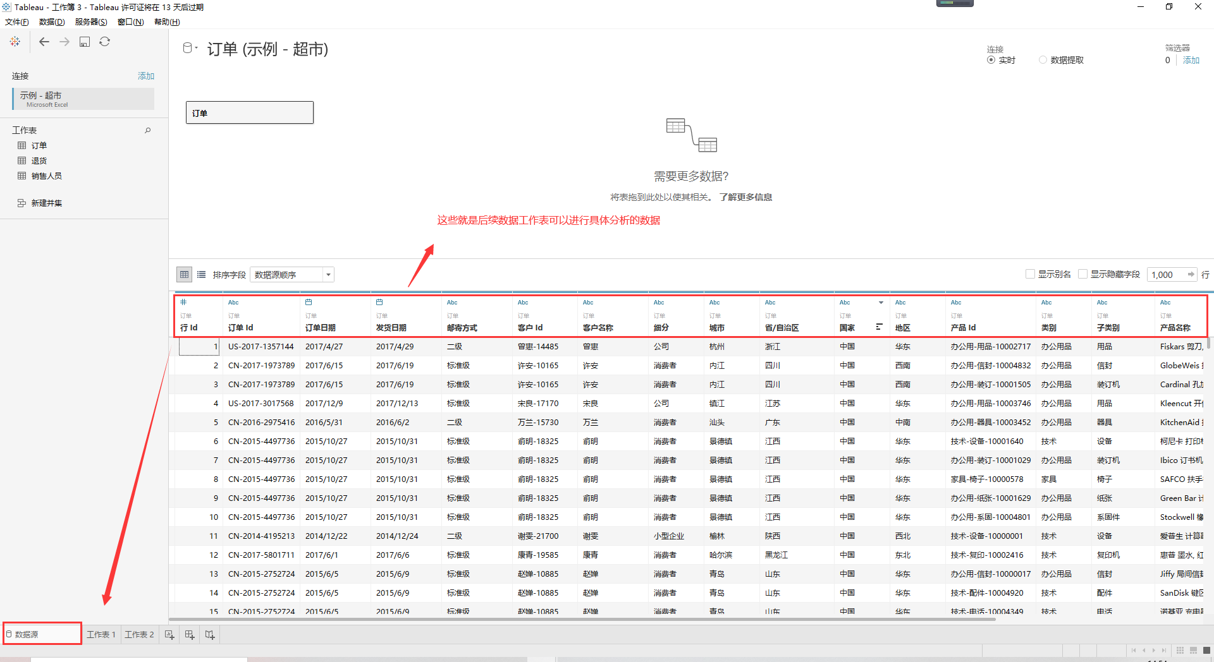Switch to the 工作表 2 tab

(x=139, y=634)
